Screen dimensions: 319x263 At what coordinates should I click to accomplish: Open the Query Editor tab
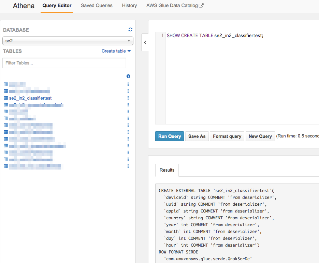click(x=57, y=6)
